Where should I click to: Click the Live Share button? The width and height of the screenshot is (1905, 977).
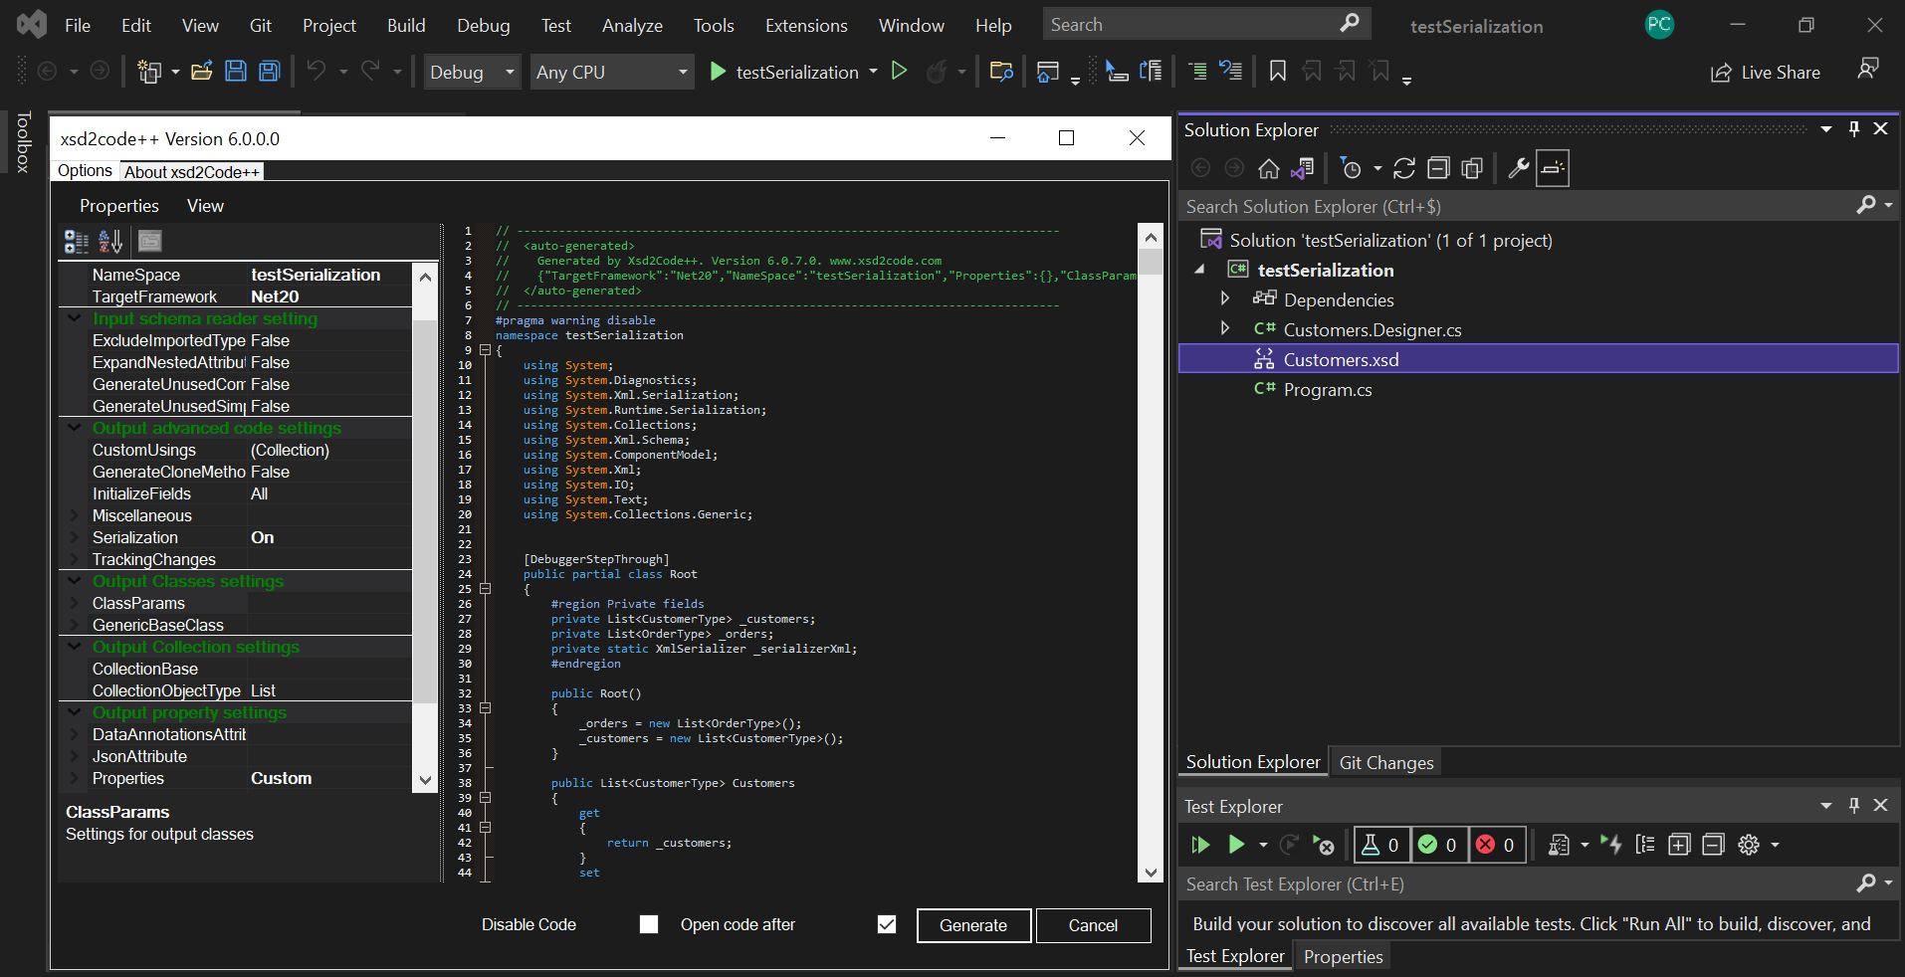click(x=1766, y=73)
